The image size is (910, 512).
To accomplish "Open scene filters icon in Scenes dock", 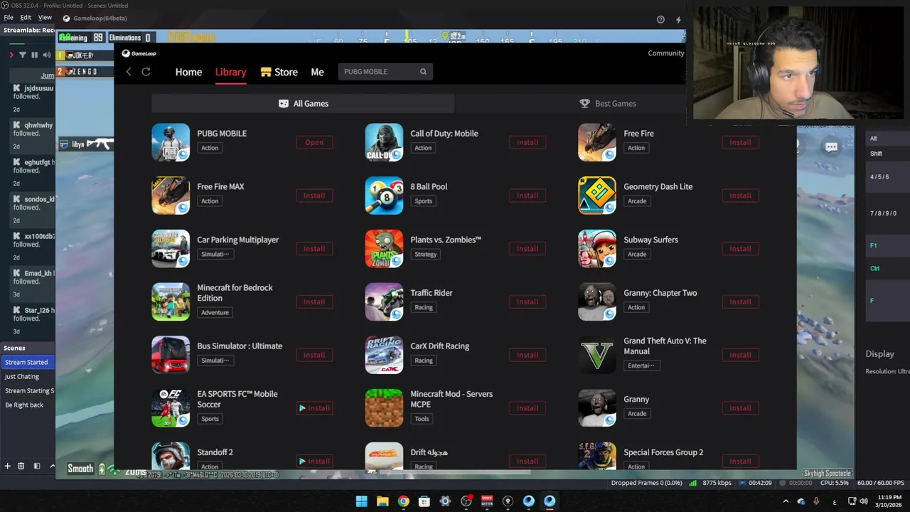I will (x=37, y=466).
